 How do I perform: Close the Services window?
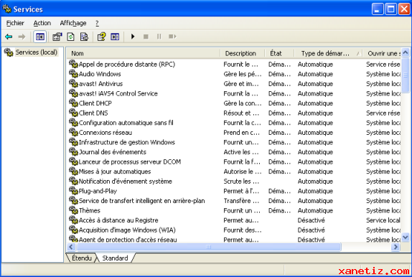[404, 9]
